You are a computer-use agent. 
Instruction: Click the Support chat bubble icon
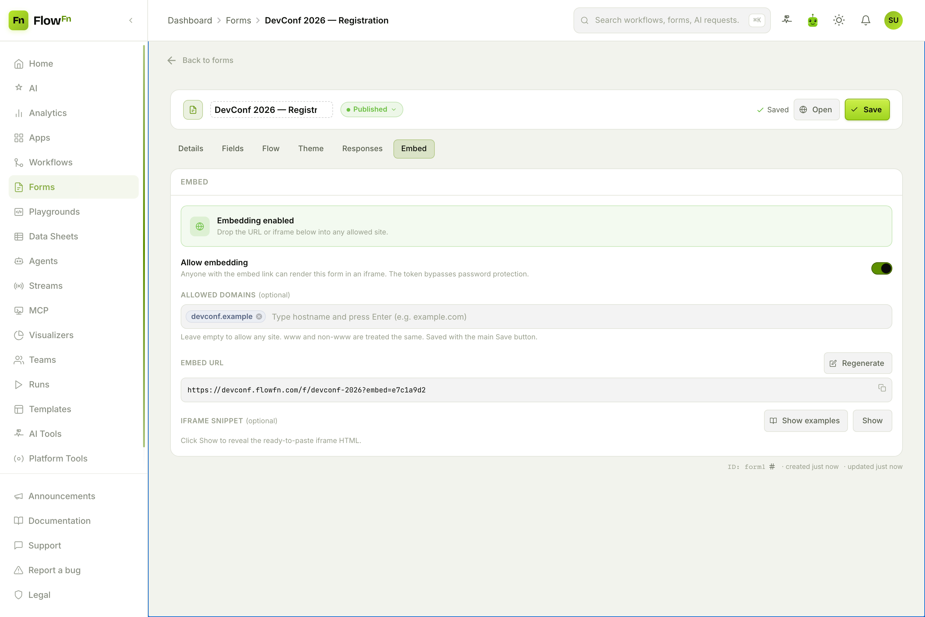[x=18, y=545]
